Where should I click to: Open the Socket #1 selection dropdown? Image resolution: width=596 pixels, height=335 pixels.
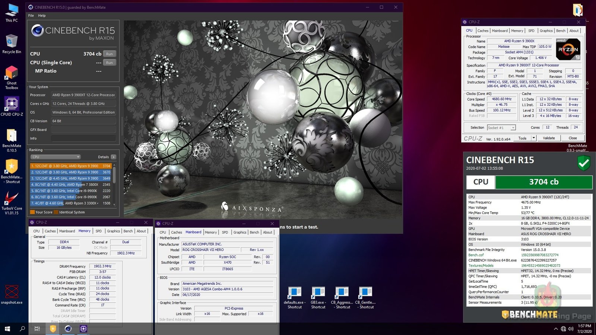501,128
